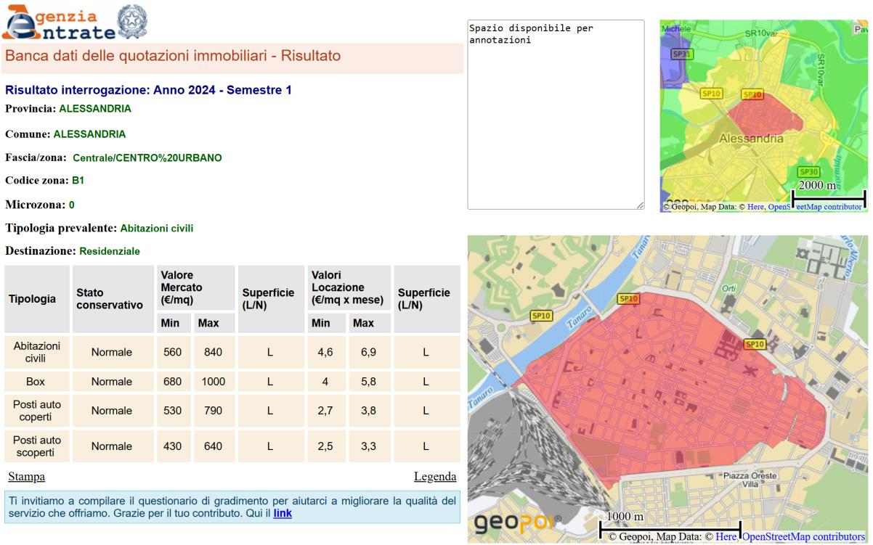Grab the annotation textarea resize handle
The width and height of the screenshot is (873, 545).
click(x=640, y=205)
